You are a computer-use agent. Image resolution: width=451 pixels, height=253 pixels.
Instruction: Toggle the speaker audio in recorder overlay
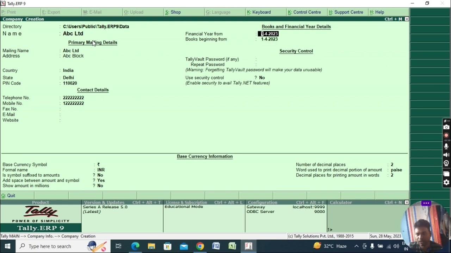(x=446, y=155)
